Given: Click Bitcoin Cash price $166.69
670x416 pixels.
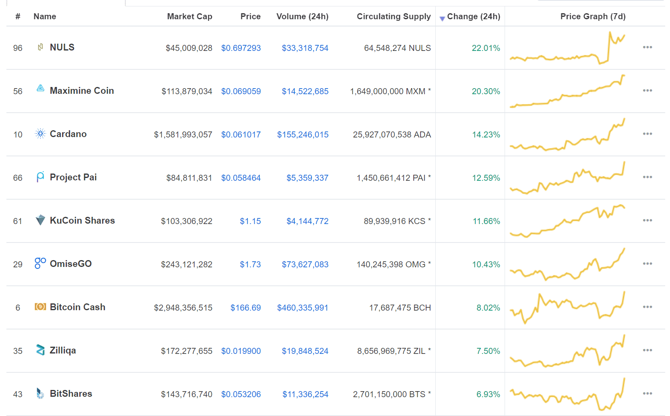Looking at the screenshot, I should tap(245, 308).
